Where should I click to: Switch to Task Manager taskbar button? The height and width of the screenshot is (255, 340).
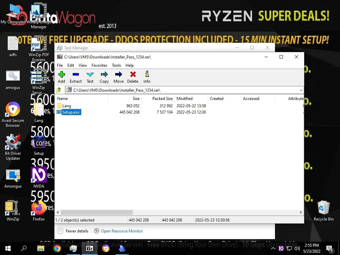(x=73, y=248)
